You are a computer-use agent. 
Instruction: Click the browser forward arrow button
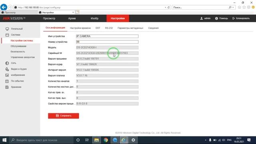(x=10, y=7)
